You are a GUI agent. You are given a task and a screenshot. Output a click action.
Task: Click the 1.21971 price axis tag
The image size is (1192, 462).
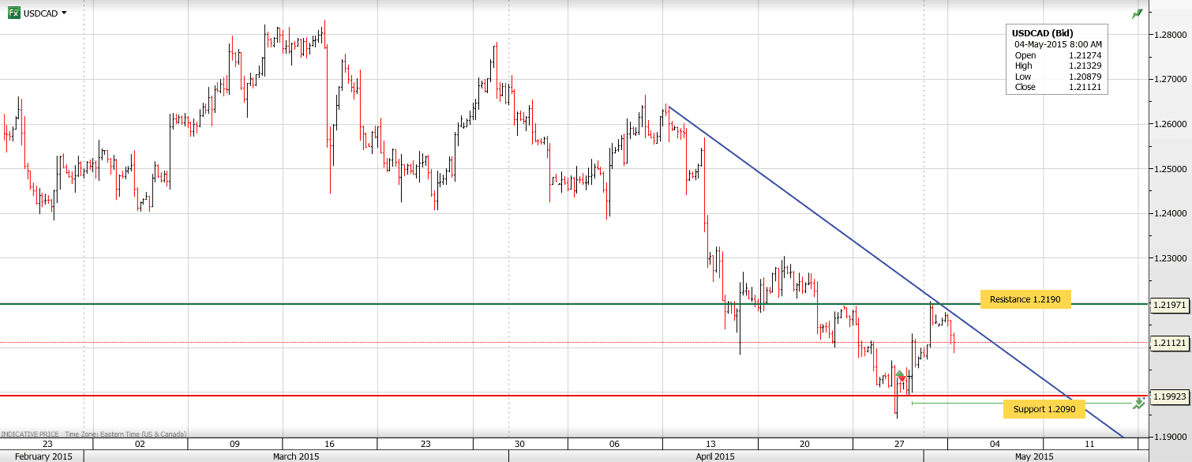coord(1168,305)
